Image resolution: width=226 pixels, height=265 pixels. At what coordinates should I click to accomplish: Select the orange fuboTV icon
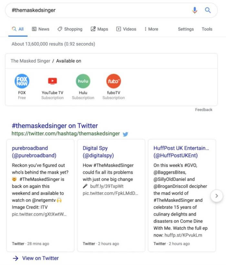[x=114, y=81]
